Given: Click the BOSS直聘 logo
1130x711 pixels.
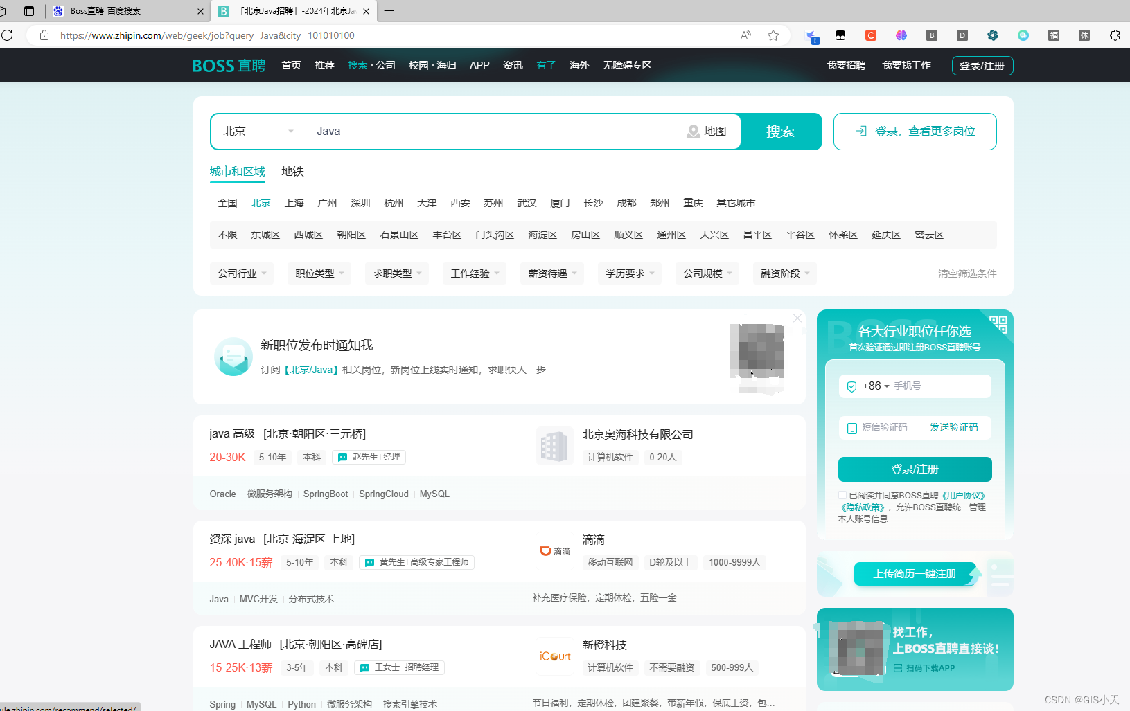Looking at the screenshot, I should (229, 65).
